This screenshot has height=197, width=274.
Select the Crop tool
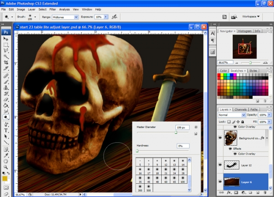tap(6, 62)
